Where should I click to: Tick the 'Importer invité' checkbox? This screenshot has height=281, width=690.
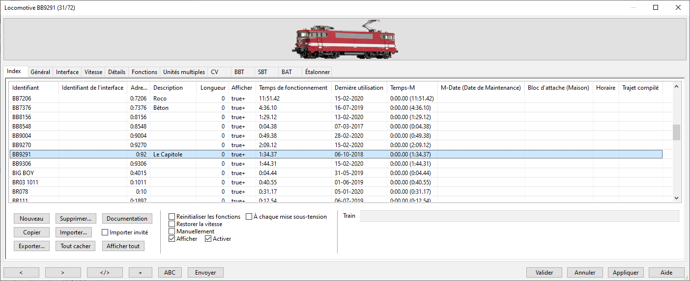tap(105, 232)
